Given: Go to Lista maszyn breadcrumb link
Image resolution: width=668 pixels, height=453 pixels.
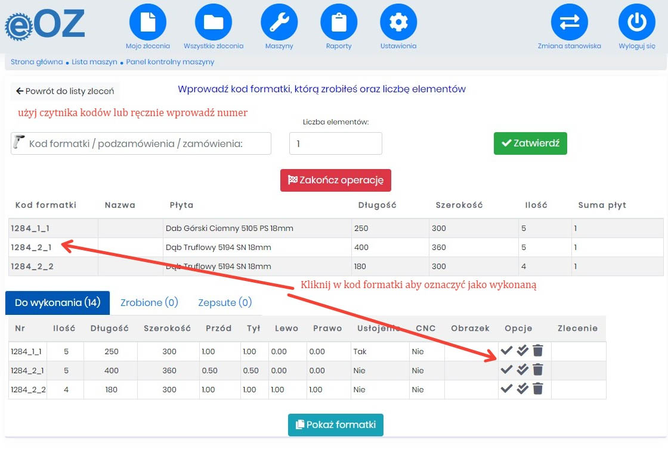Looking at the screenshot, I should 94,62.
